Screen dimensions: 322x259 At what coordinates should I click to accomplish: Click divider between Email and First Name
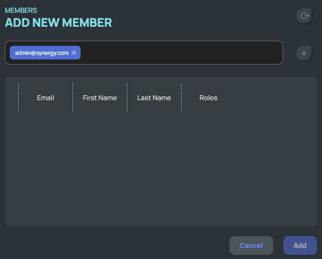pos(73,98)
